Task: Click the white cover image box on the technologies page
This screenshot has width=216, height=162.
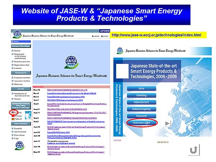Action: pos(122,71)
